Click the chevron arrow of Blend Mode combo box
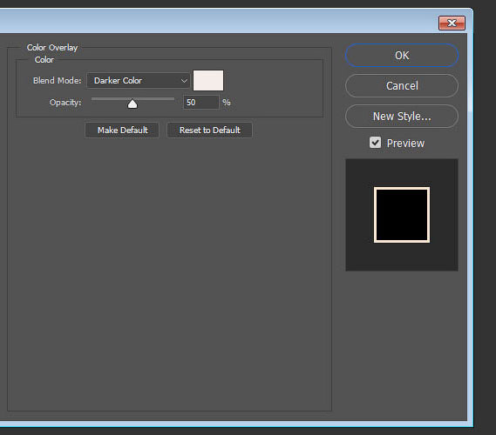496x435 pixels. click(184, 81)
